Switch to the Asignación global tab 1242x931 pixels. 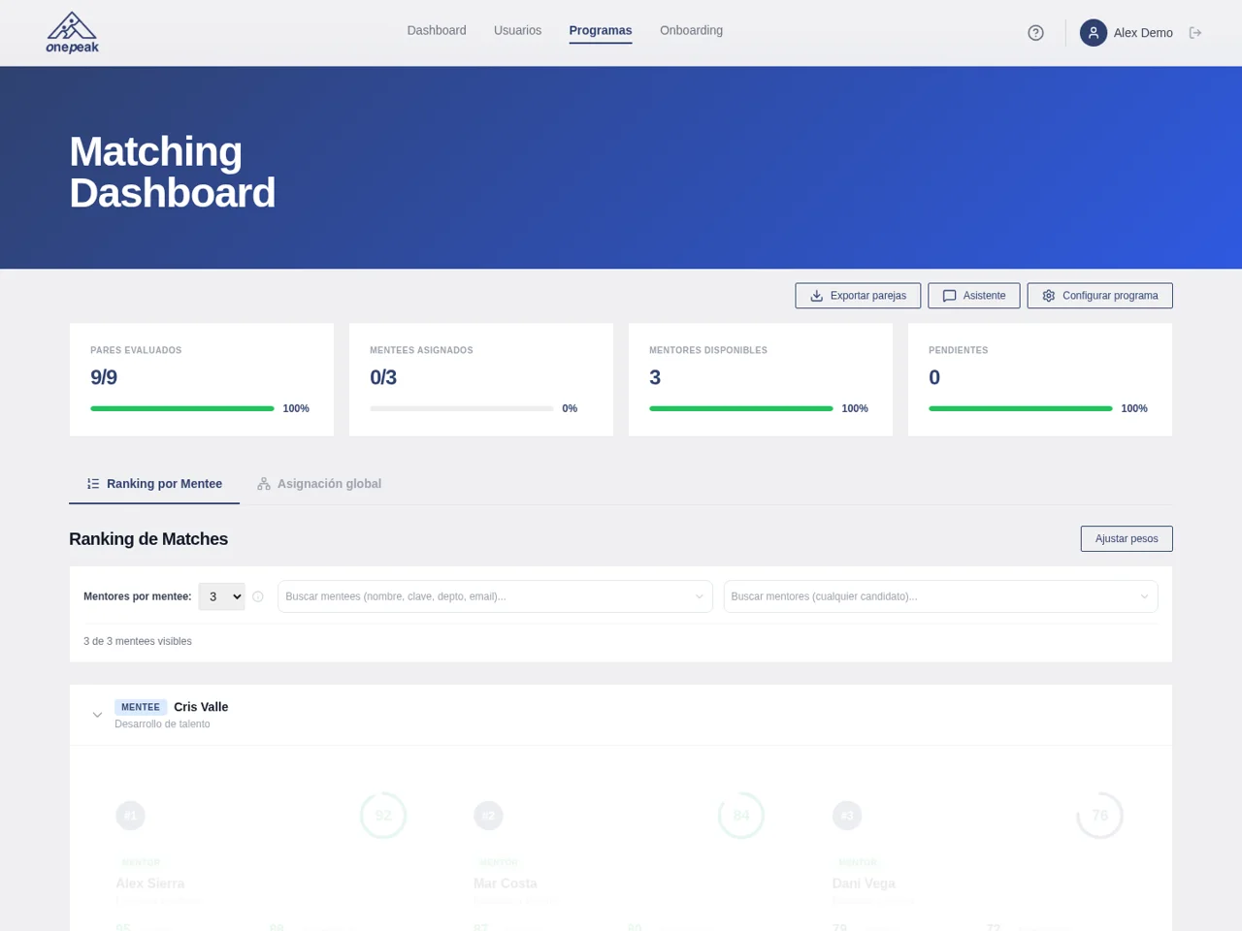coord(319,484)
